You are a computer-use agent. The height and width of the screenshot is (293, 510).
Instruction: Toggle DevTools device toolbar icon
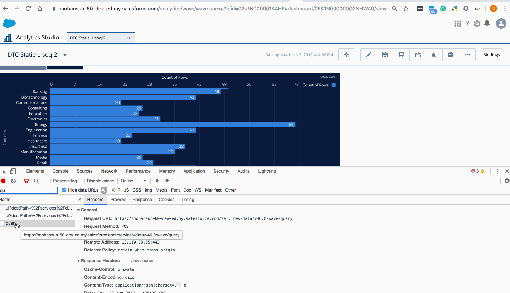13,171
